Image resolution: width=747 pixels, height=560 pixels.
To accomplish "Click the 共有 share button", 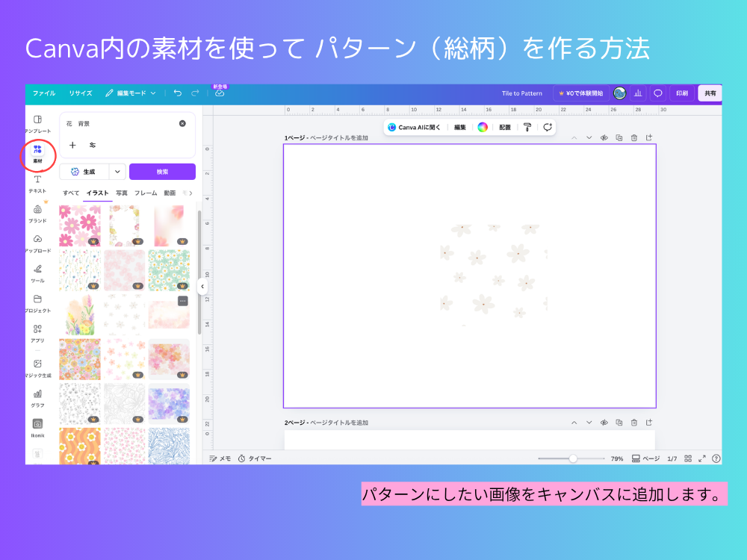I will click(x=710, y=93).
